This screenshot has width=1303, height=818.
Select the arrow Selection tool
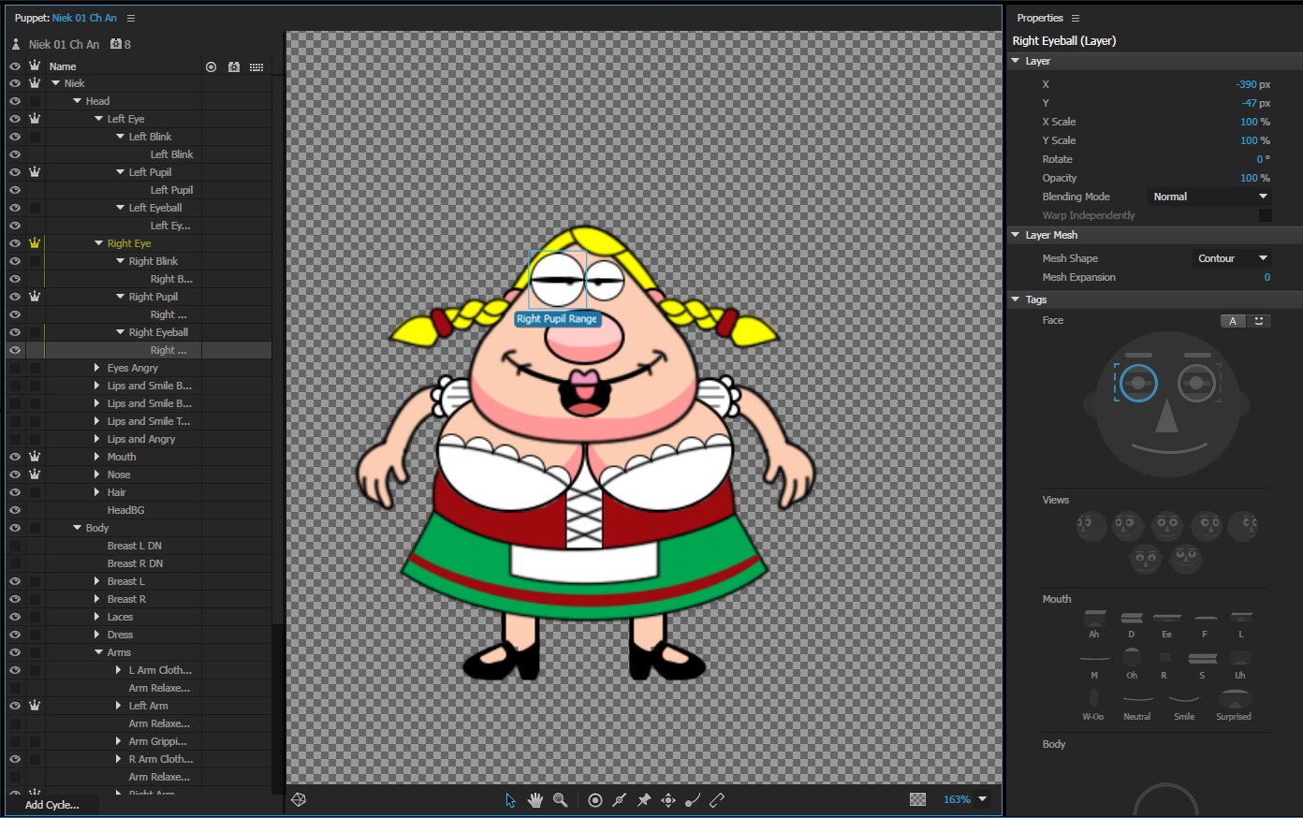pos(510,800)
